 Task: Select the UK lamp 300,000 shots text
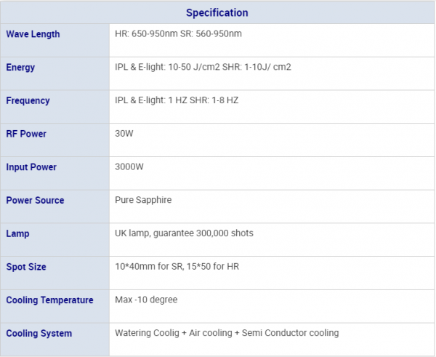click(x=184, y=233)
